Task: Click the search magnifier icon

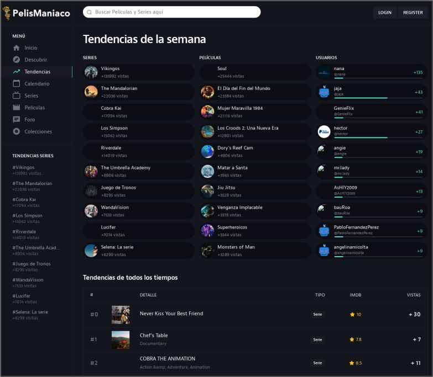Action: pyautogui.click(x=90, y=12)
